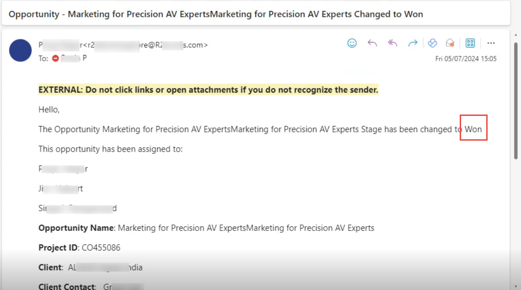The width and height of the screenshot is (521, 290).
Task: Click the email subject header bar
Action: tap(215, 14)
